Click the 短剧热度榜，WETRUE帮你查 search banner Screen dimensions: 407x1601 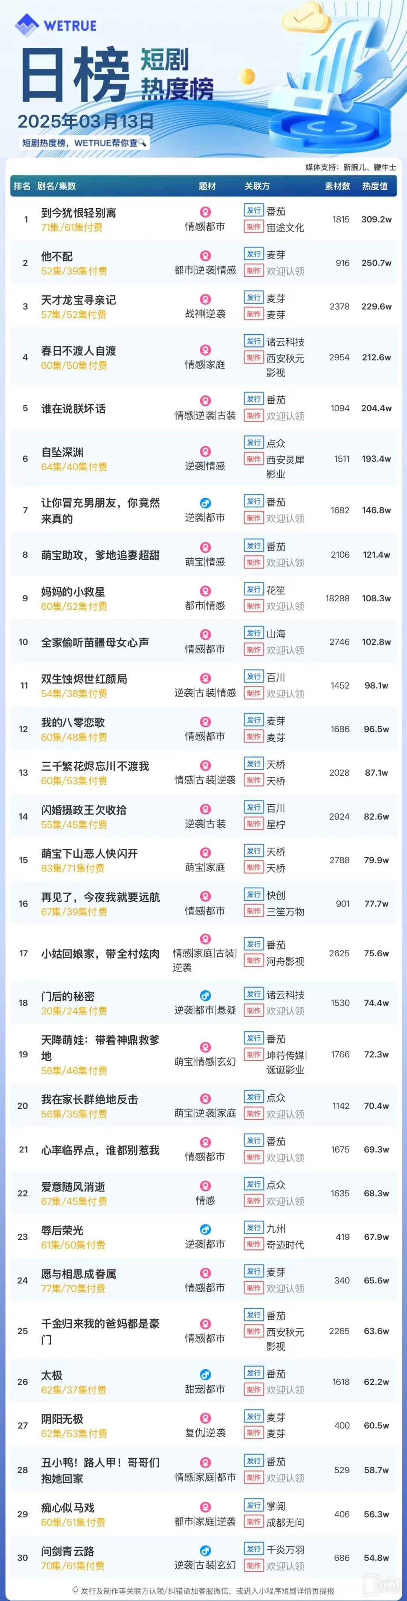point(84,142)
